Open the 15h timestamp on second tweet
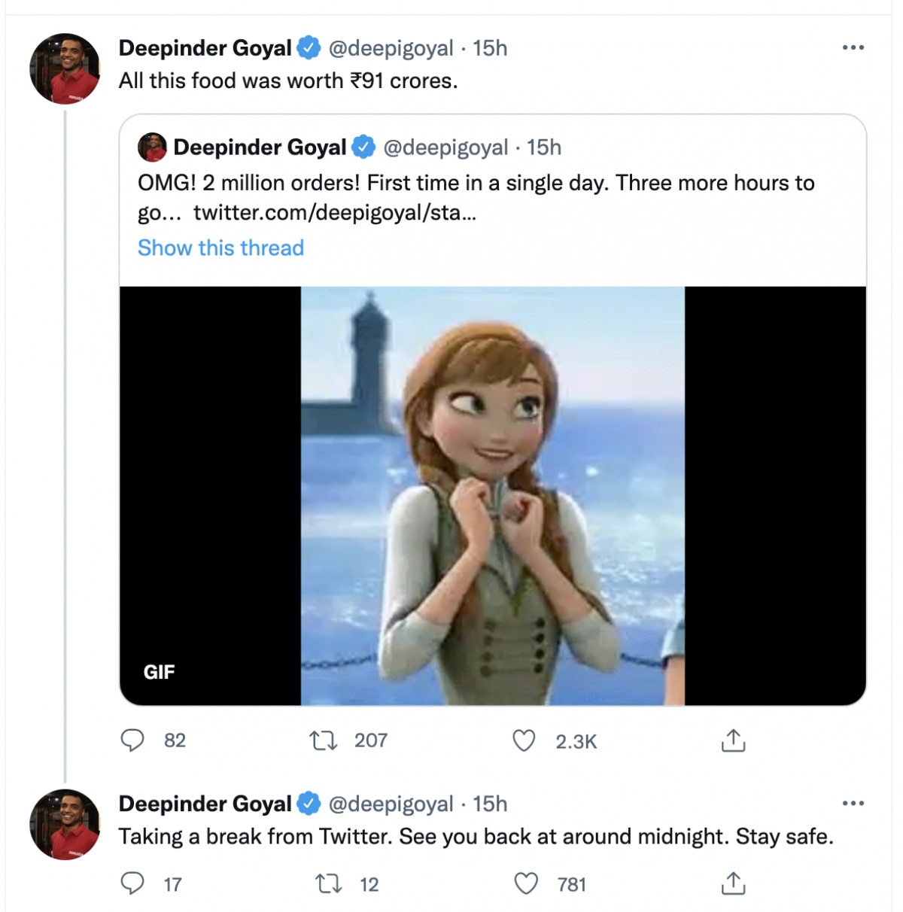903x912 pixels. pos(490,804)
